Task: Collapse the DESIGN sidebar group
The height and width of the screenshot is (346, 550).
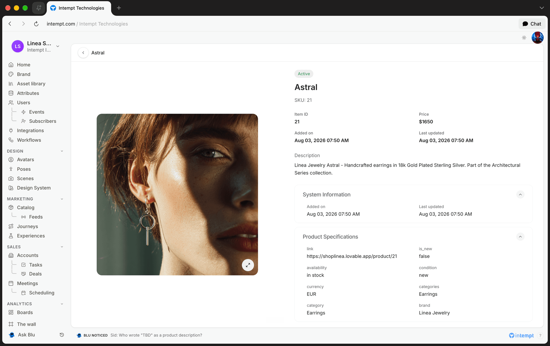Action: 62,151
